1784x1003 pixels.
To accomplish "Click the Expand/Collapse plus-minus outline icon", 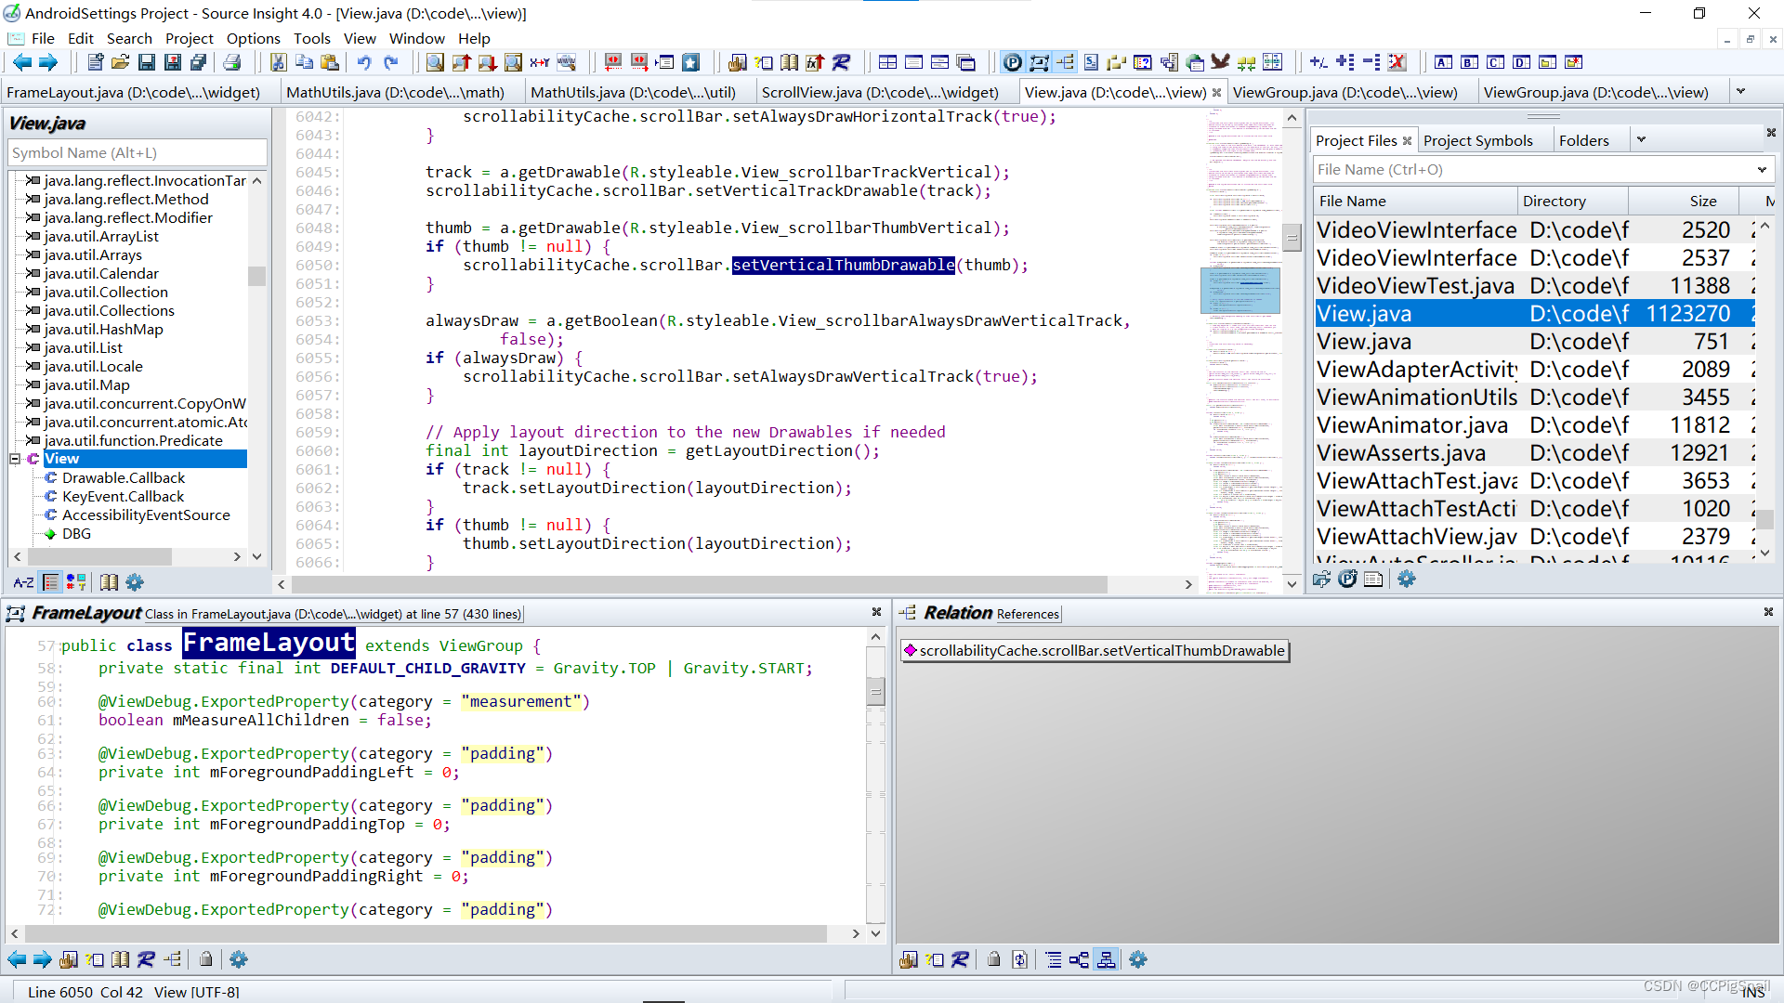I will click(x=1318, y=62).
